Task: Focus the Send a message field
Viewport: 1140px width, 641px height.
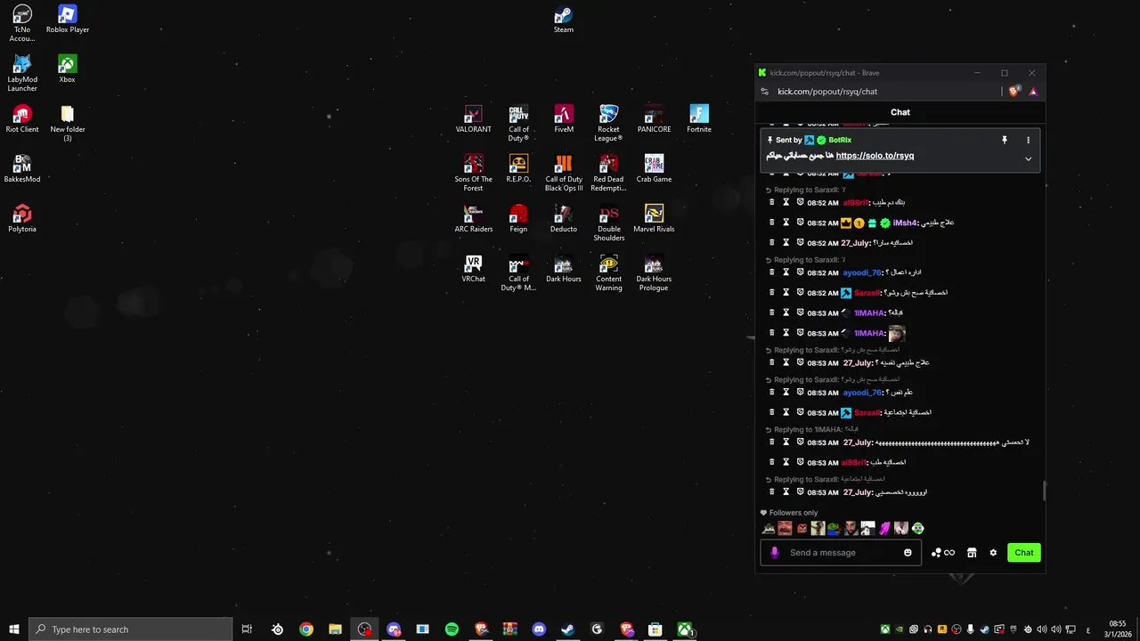Action: point(842,553)
